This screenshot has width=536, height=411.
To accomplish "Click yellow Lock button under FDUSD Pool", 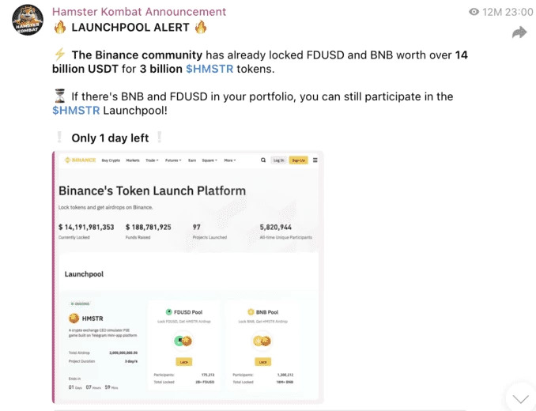I will (x=184, y=362).
